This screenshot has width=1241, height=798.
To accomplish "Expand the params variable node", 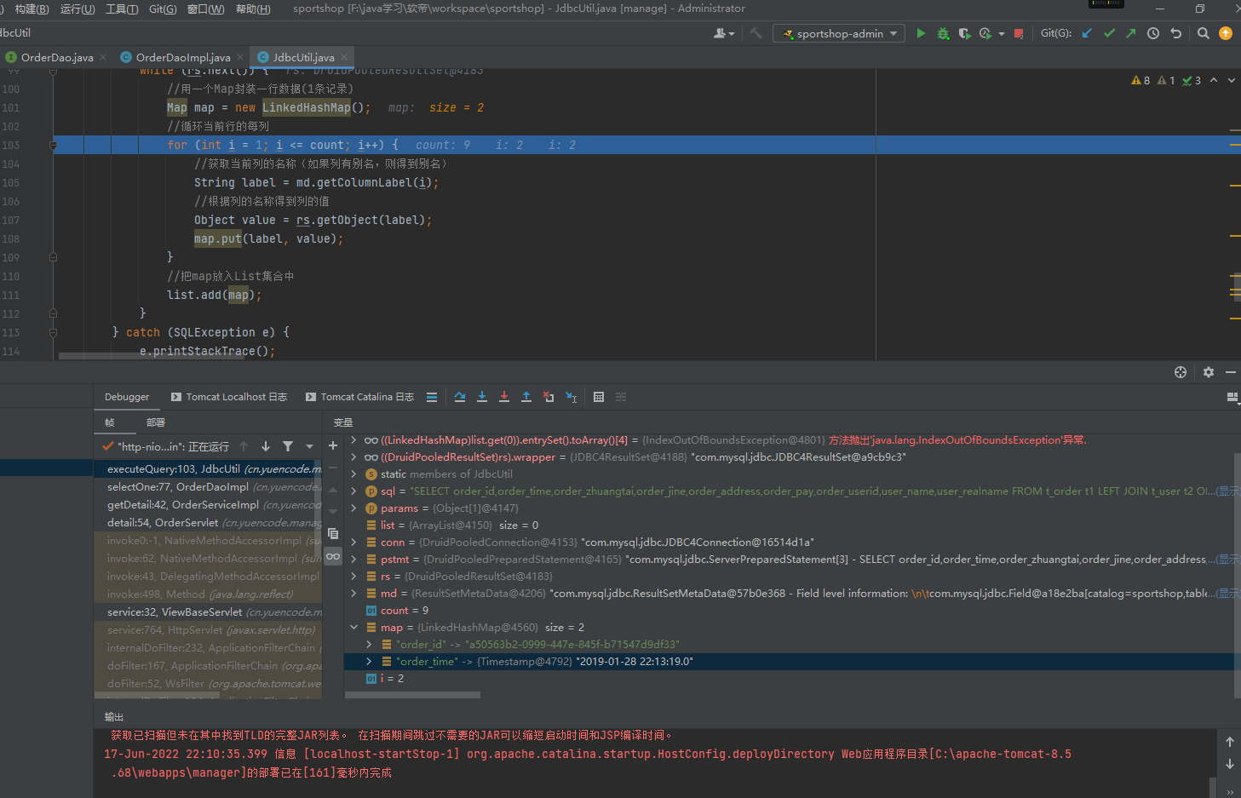I will pos(353,508).
